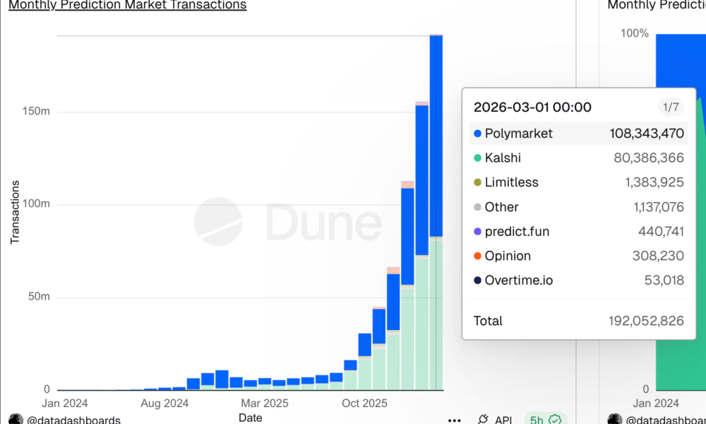Image resolution: width=706 pixels, height=424 pixels.
Task: Click the dark Overtime.io legend dot
Action: pyautogui.click(x=476, y=280)
